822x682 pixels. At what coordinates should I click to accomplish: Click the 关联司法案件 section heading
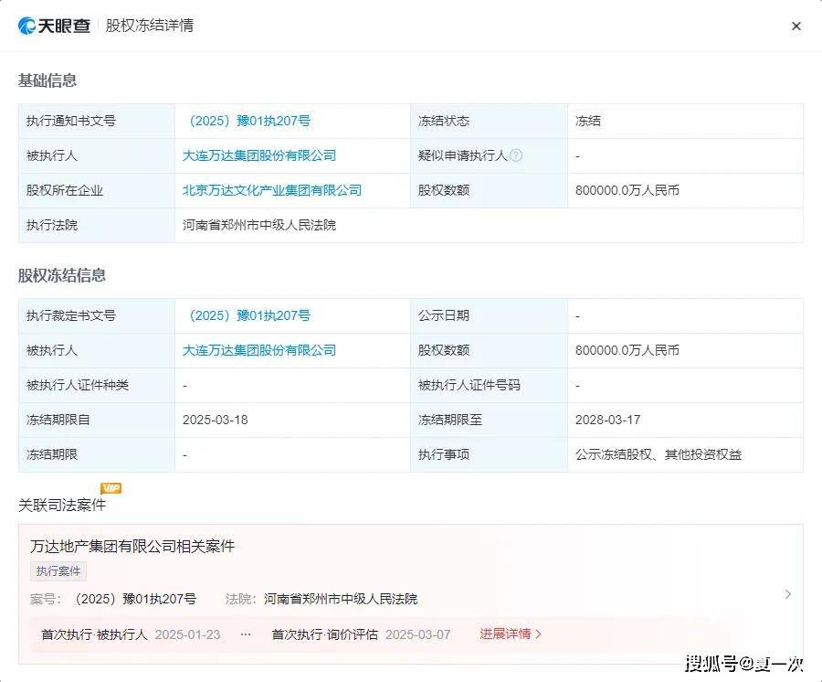[62, 506]
